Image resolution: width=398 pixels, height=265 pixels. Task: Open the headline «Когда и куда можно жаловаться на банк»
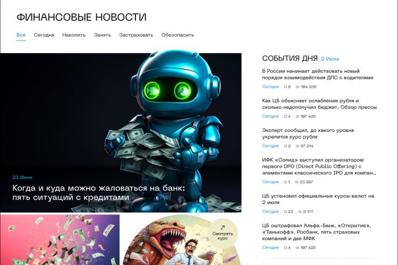[x=99, y=193]
